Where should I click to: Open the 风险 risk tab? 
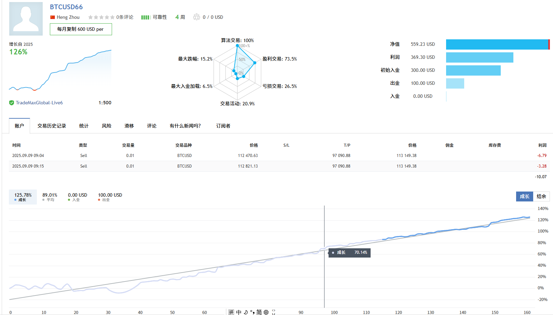click(107, 126)
